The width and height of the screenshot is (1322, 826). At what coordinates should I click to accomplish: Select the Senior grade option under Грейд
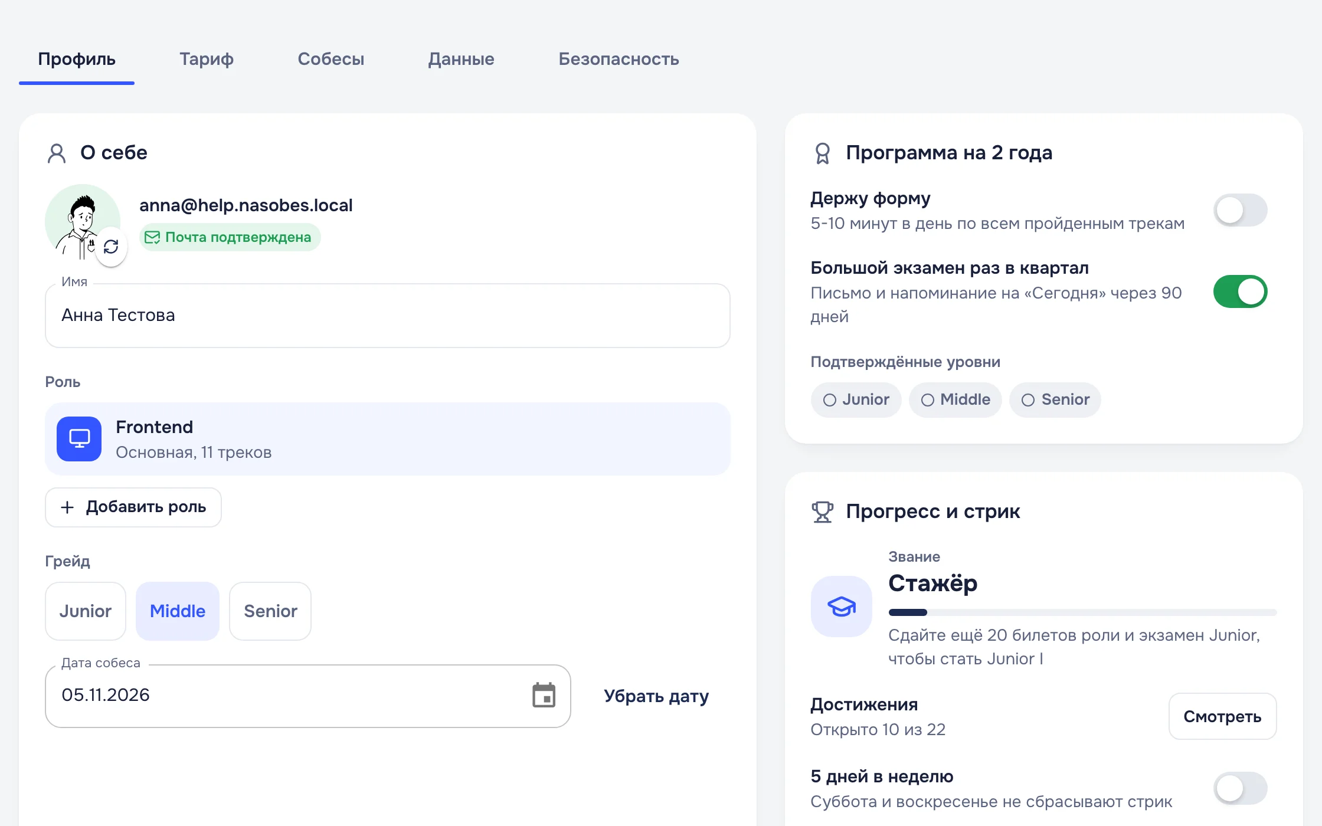pos(270,611)
